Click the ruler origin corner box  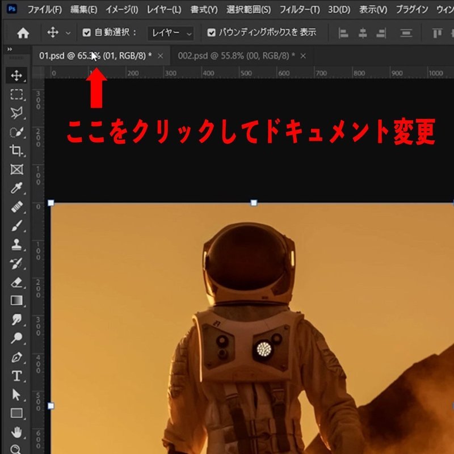(38, 73)
